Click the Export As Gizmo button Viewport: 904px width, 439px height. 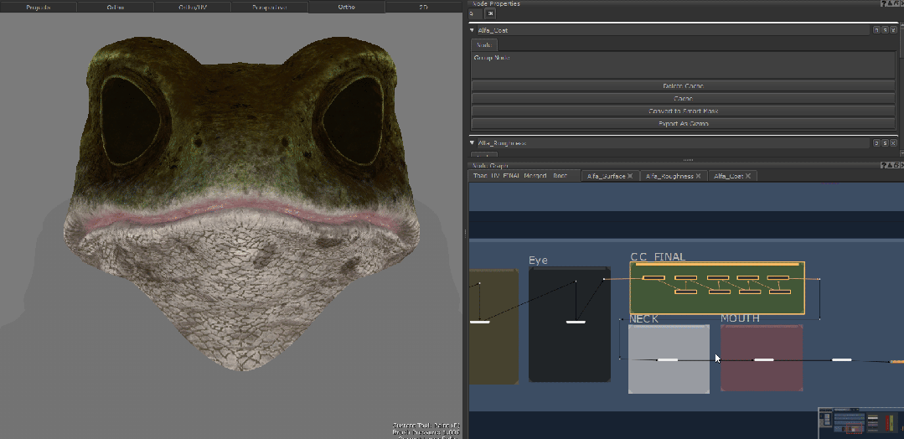tap(683, 124)
